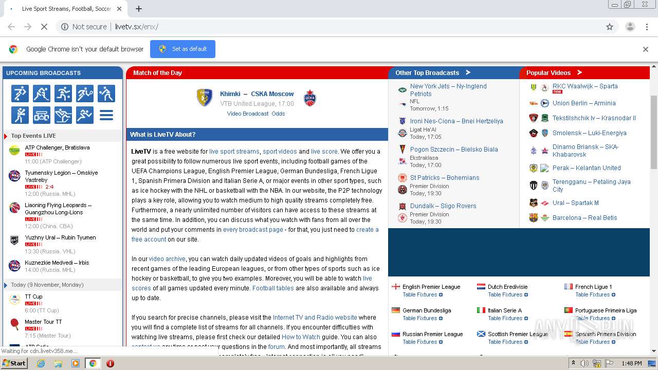Expand French Ligue 1 table with plus
The image size is (658, 370).
613,295
